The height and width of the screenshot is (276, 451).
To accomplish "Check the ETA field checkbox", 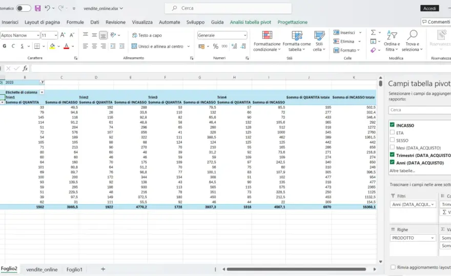I will coord(392,132).
